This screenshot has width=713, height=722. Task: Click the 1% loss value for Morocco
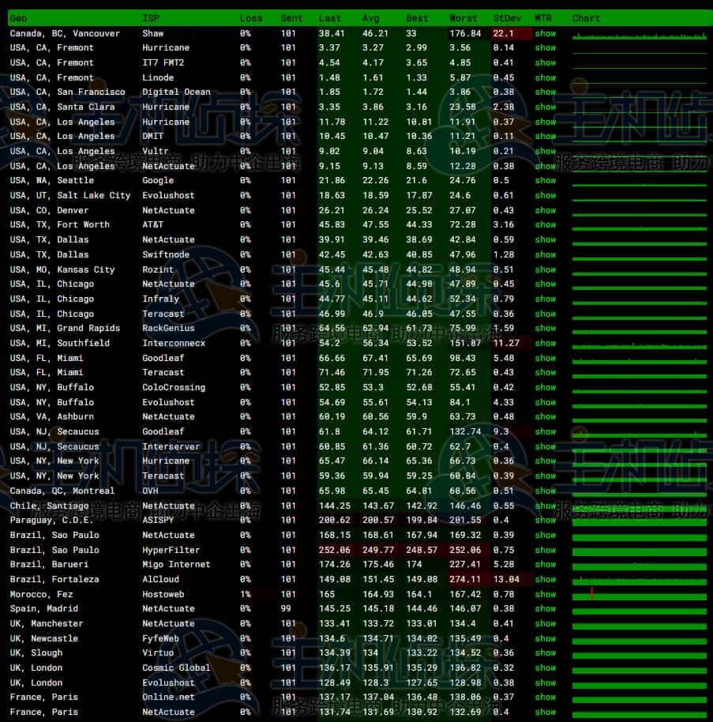(x=246, y=595)
